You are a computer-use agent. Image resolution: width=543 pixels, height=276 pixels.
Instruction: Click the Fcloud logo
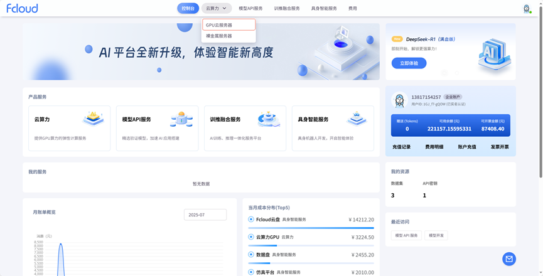(x=22, y=8)
